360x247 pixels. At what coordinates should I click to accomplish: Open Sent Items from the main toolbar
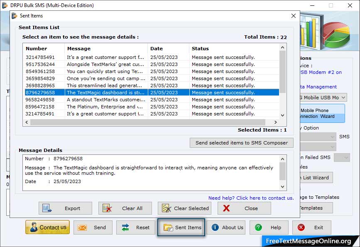tap(181, 227)
